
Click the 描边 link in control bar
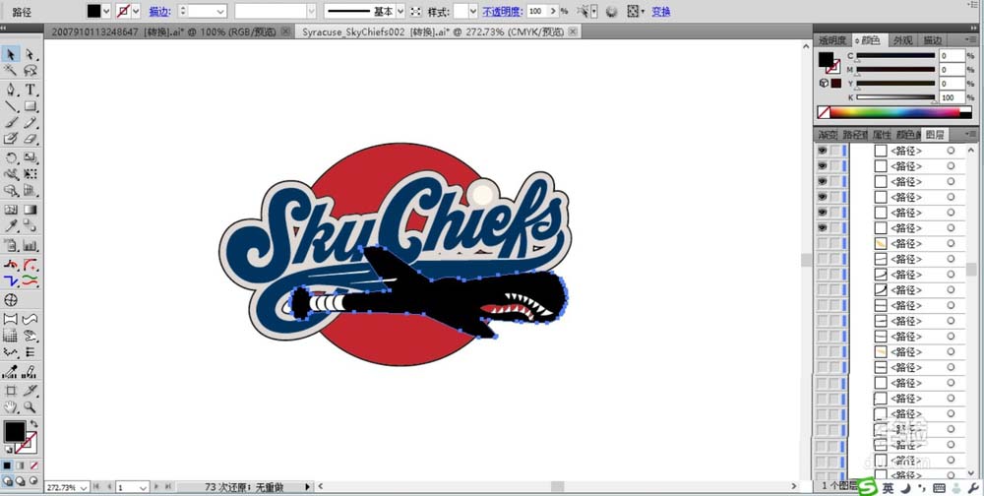160,11
